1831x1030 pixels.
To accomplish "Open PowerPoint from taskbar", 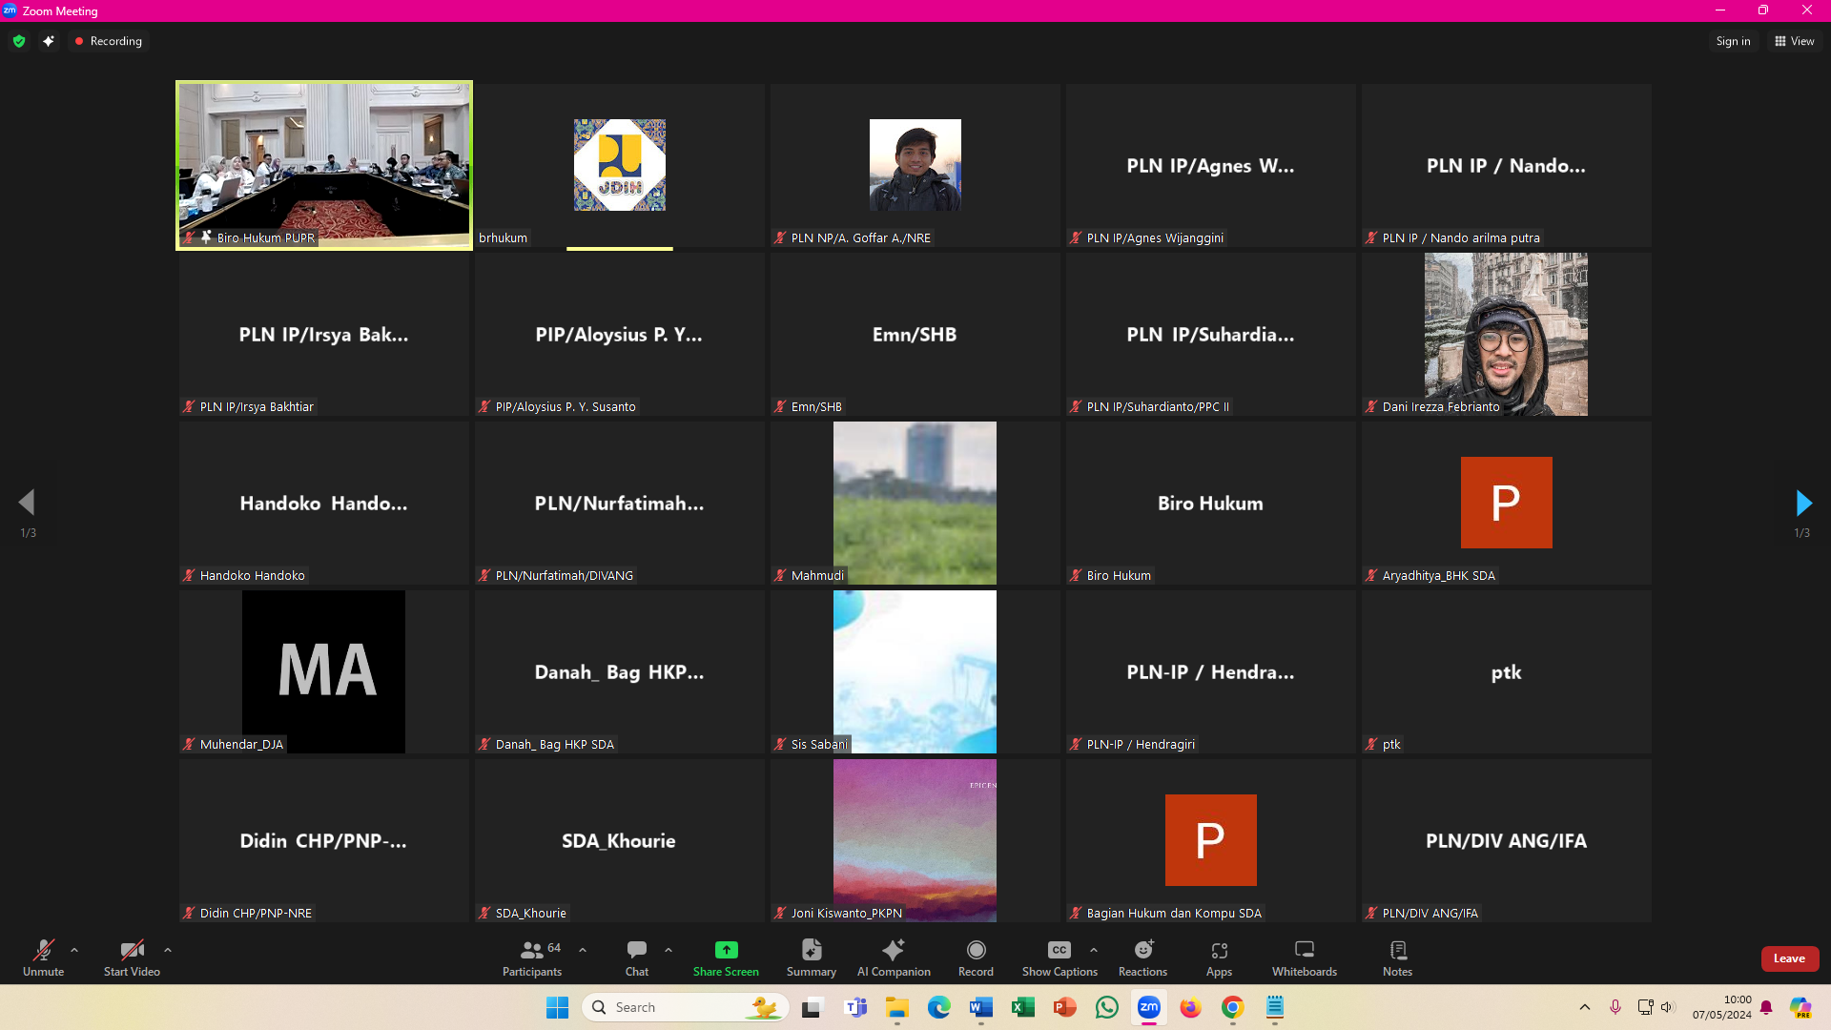I will pyautogui.click(x=1065, y=1007).
